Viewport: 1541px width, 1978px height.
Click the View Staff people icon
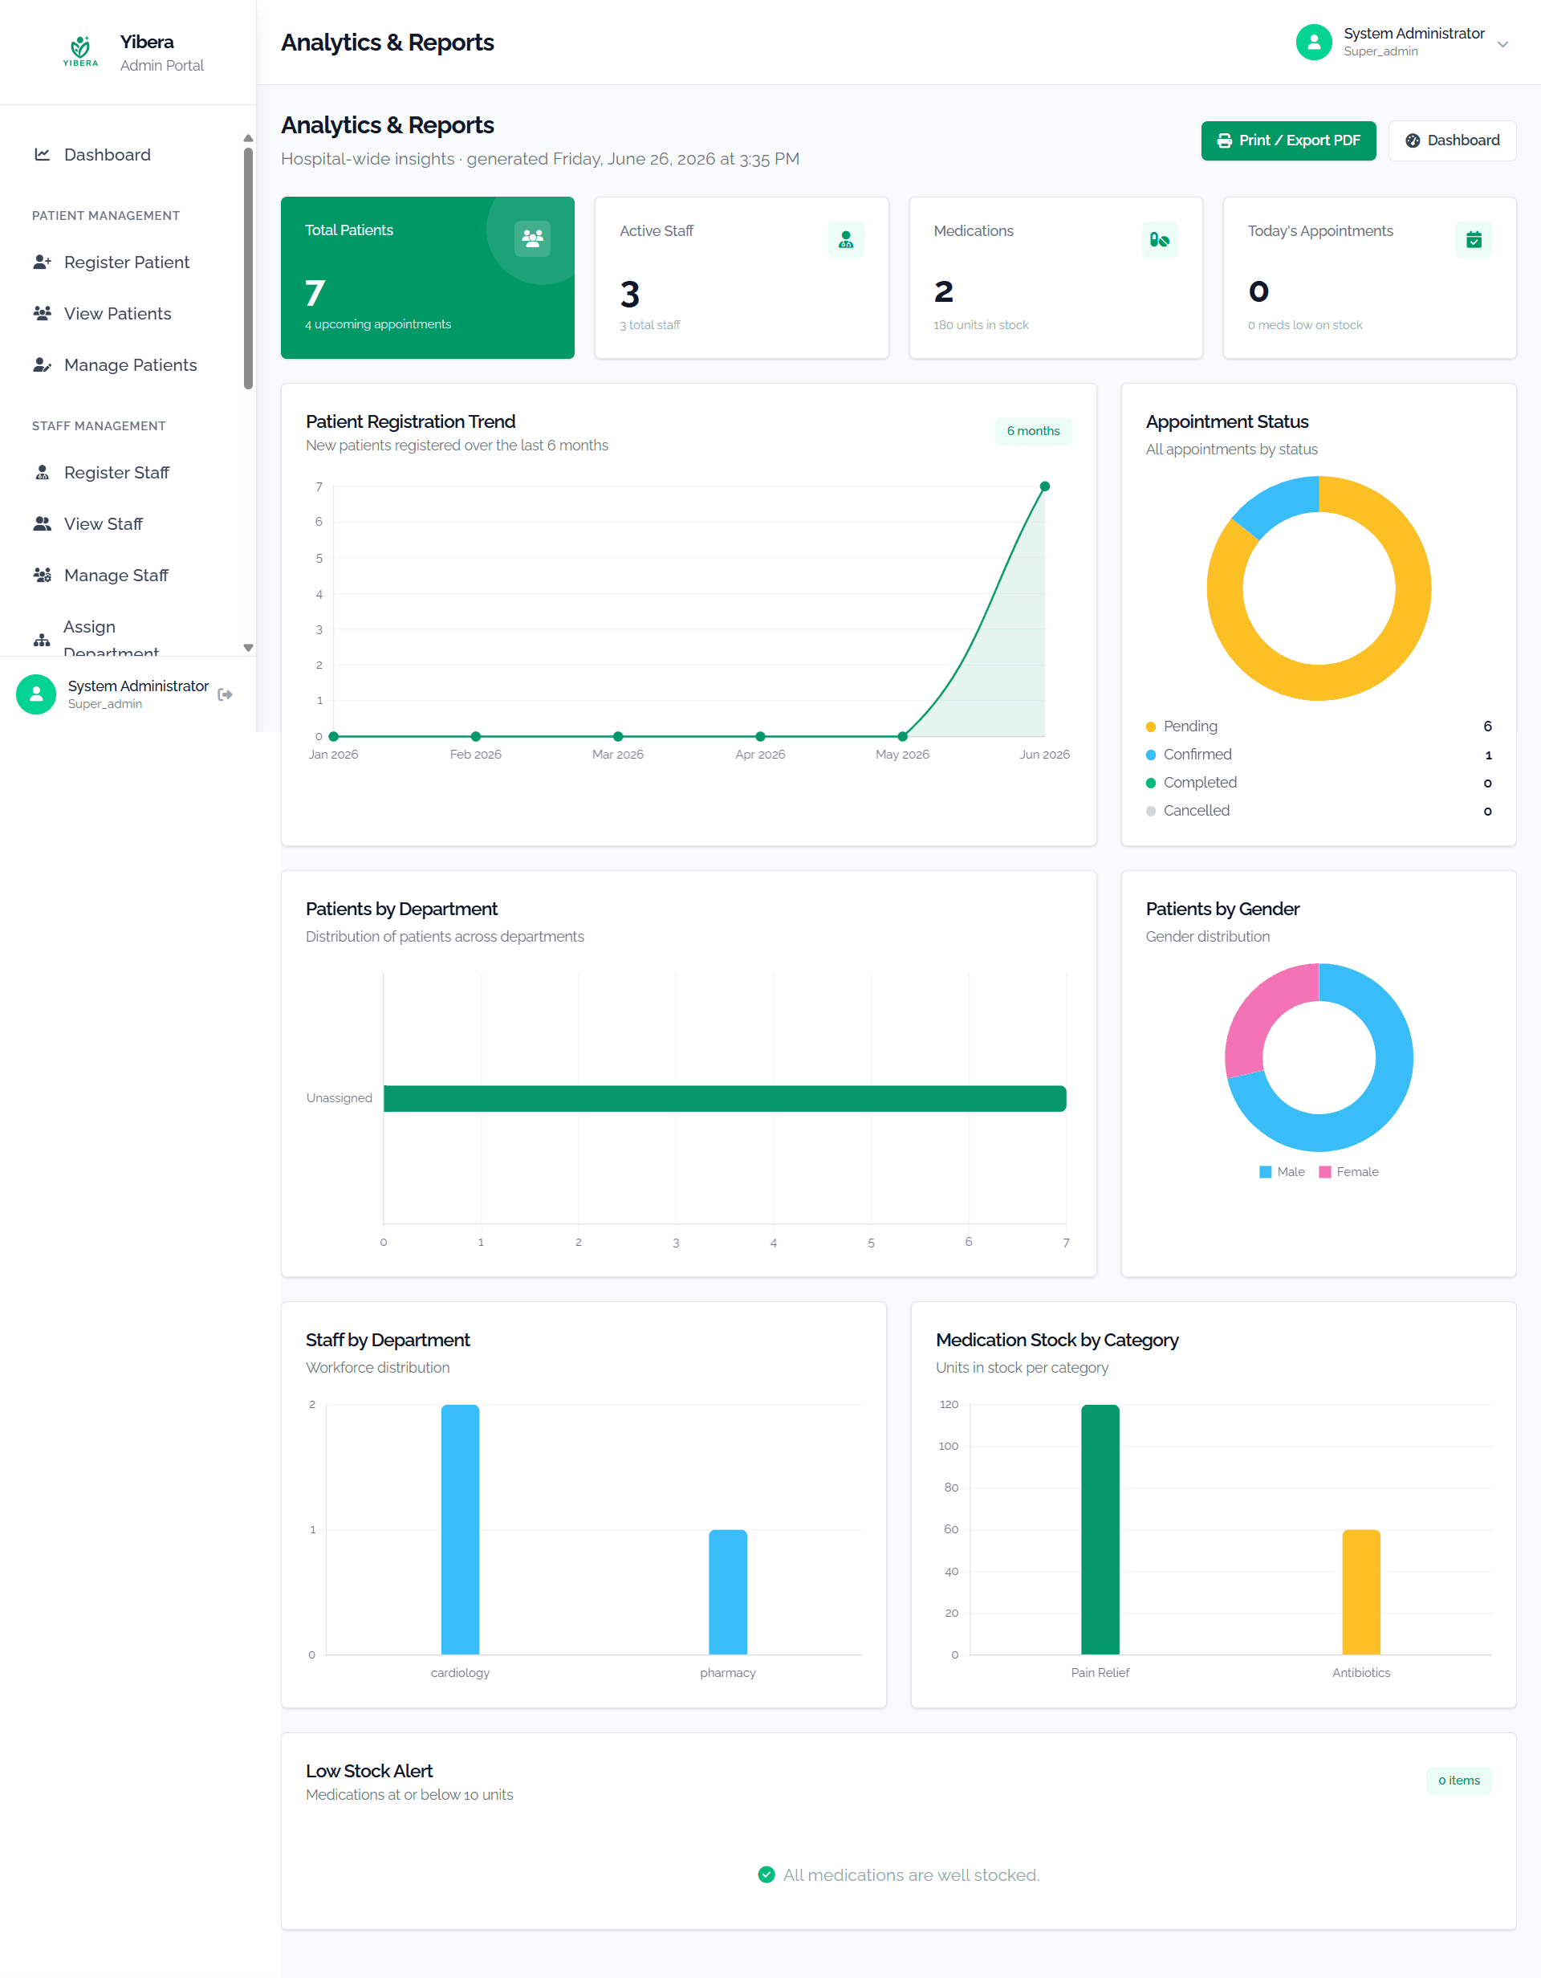(43, 524)
